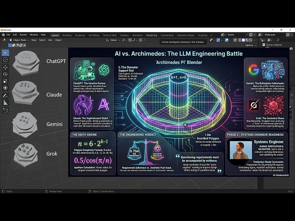Add a workspace with the plus icon

pyautogui.click(x=211, y=35)
